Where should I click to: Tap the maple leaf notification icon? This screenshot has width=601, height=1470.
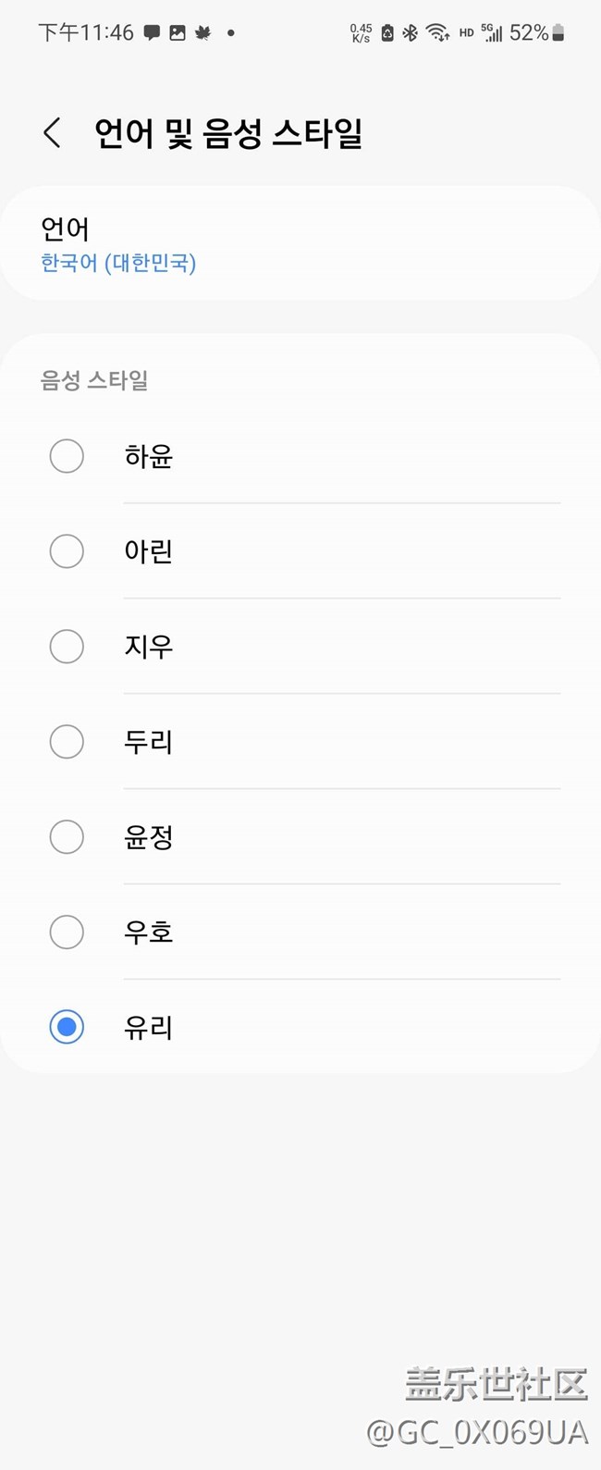click(203, 33)
